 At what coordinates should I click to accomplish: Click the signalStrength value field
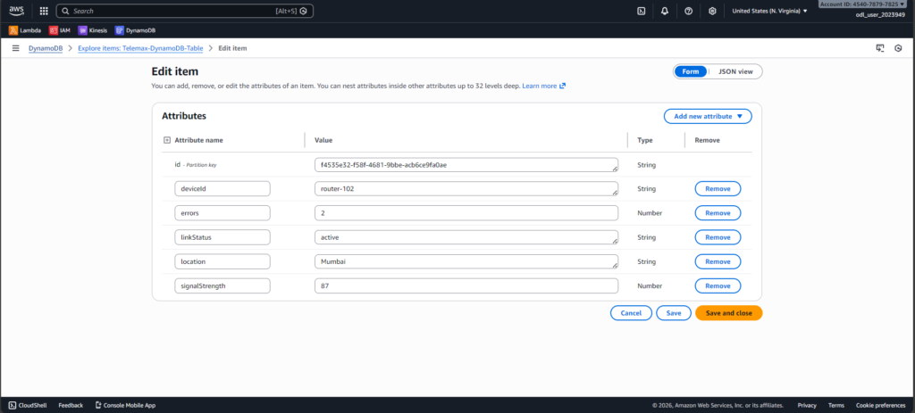point(466,285)
